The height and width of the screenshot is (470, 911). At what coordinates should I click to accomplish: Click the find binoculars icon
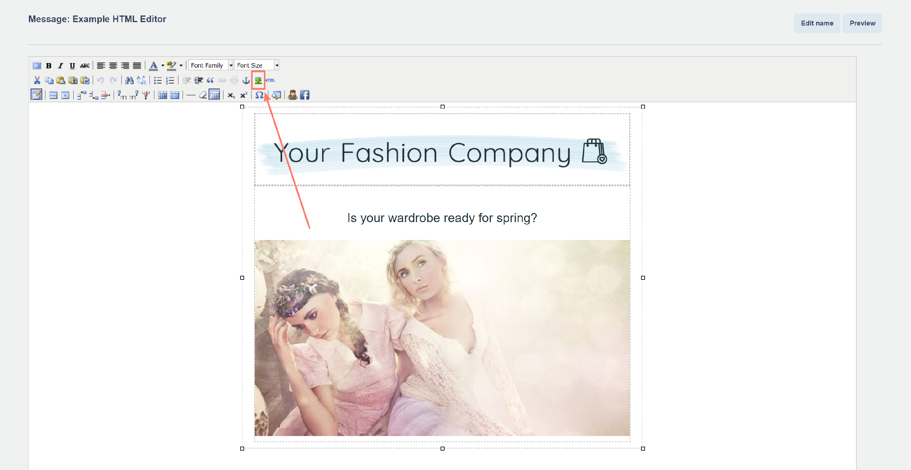click(x=129, y=81)
